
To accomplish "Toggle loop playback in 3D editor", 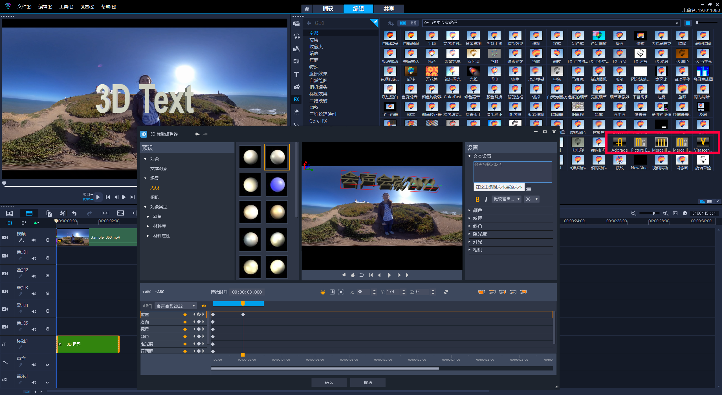I will pos(361,275).
